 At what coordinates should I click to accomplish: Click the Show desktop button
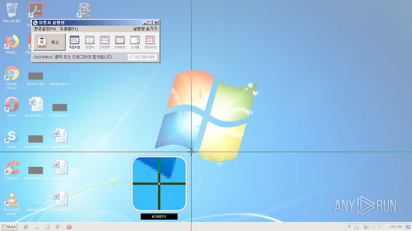pos(408,227)
